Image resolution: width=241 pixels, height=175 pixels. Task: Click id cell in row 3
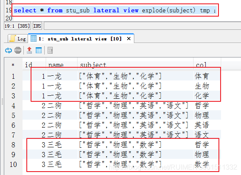(34, 96)
